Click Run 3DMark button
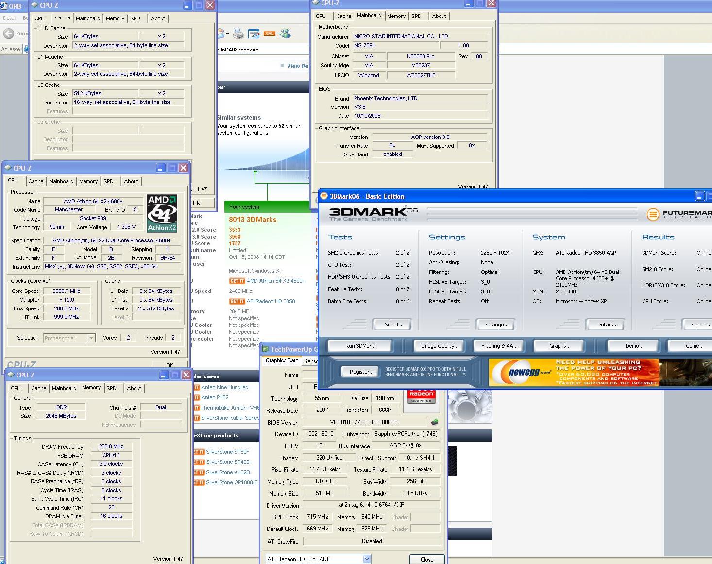Image resolution: width=712 pixels, height=564 pixels. [x=359, y=346]
